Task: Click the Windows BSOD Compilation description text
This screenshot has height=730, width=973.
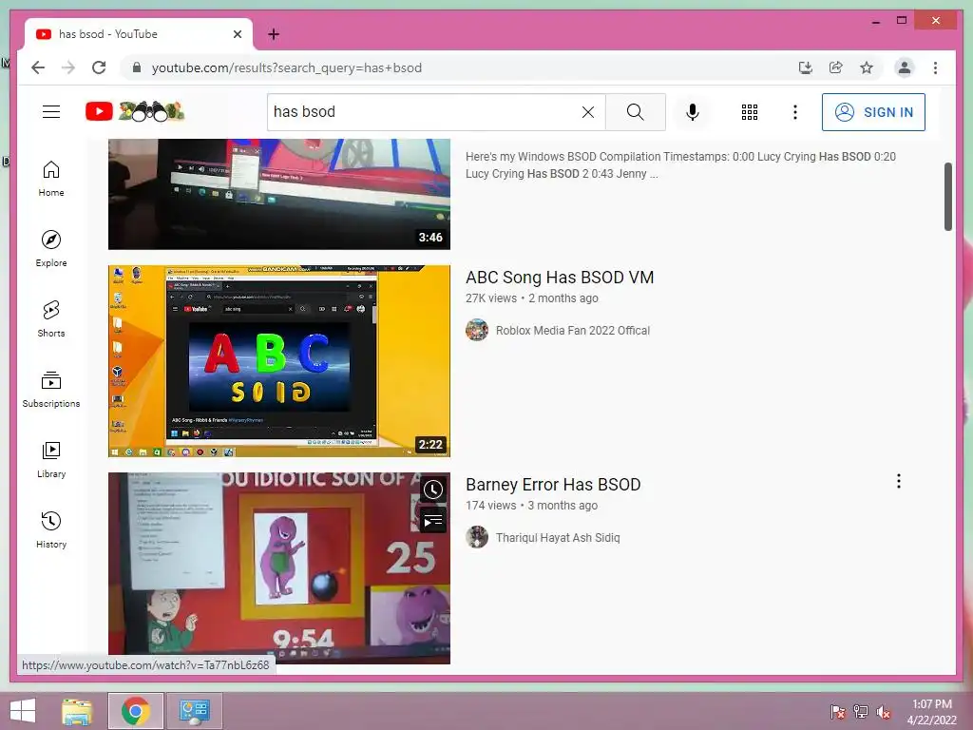Action: point(680,165)
